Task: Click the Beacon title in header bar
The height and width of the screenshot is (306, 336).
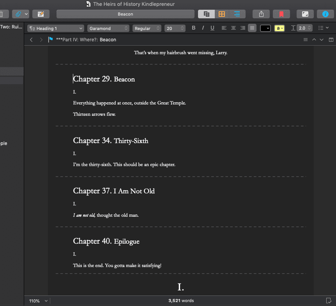Action: (x=108, y=40)
